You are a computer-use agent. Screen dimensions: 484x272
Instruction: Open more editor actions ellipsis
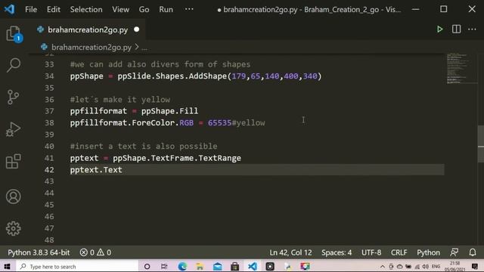point(472,29)
